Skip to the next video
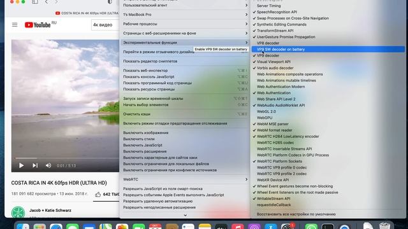 click(35, 165)
